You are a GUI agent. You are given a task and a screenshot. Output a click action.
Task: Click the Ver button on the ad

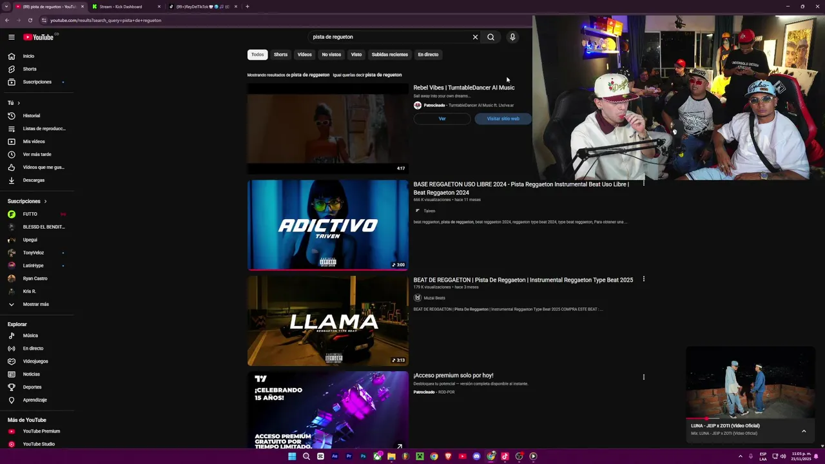(x=442, y=119)
